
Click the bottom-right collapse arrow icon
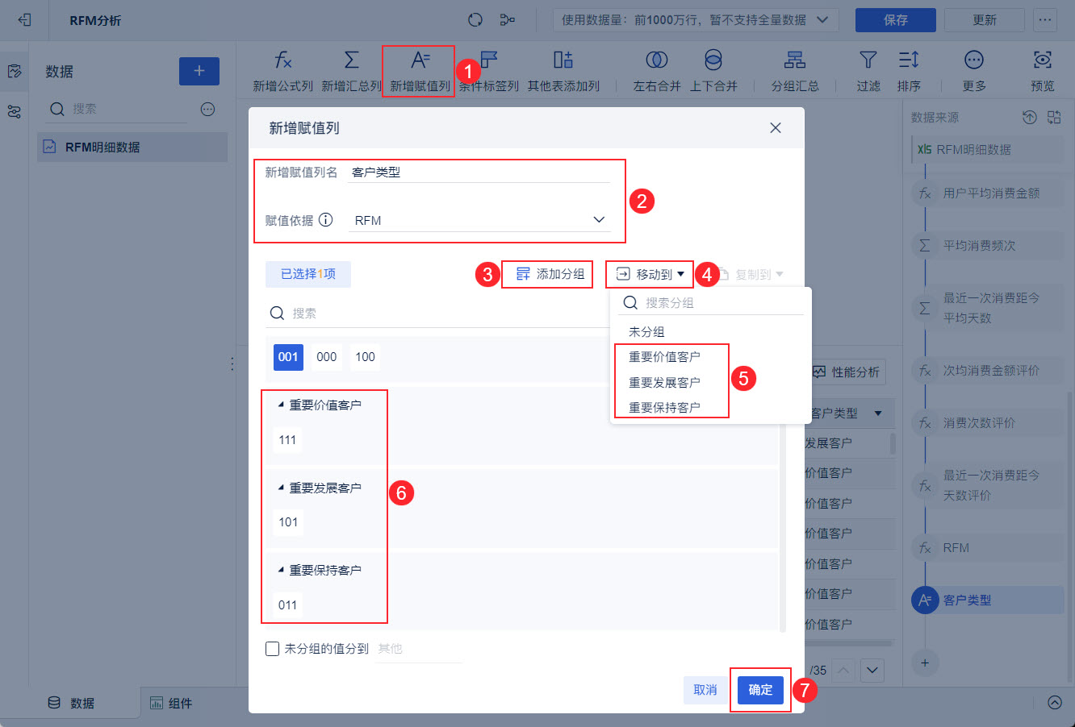[x=1055, y=703]
